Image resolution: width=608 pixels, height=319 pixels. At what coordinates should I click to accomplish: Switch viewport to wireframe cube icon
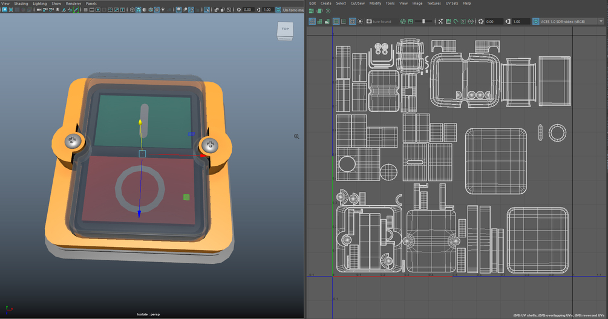click(132, 10)
